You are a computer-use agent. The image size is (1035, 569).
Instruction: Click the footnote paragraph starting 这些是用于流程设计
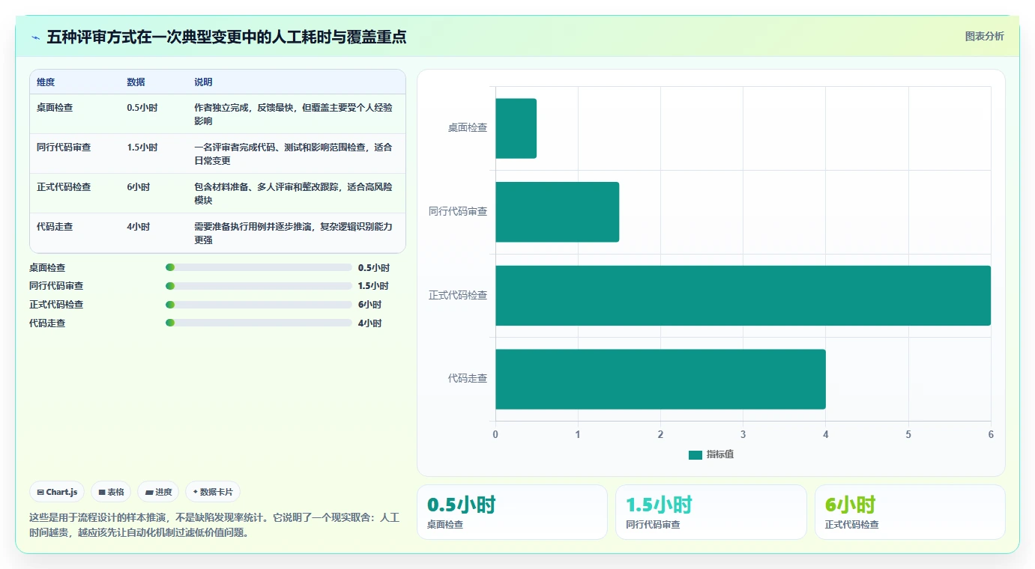[x=214, y=525]
